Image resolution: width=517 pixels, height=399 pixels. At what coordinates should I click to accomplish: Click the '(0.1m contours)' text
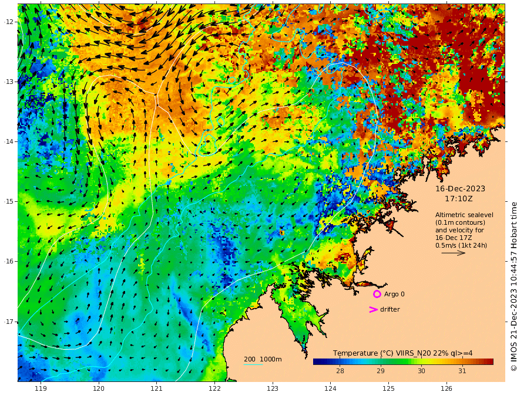pyautogui.click(x=460, y=222)
